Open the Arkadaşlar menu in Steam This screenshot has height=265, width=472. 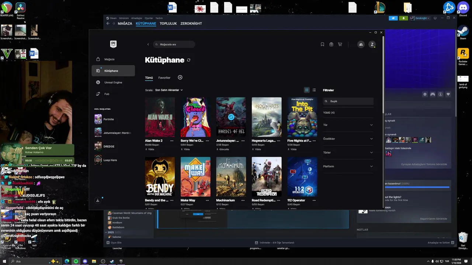pos(137,18)
